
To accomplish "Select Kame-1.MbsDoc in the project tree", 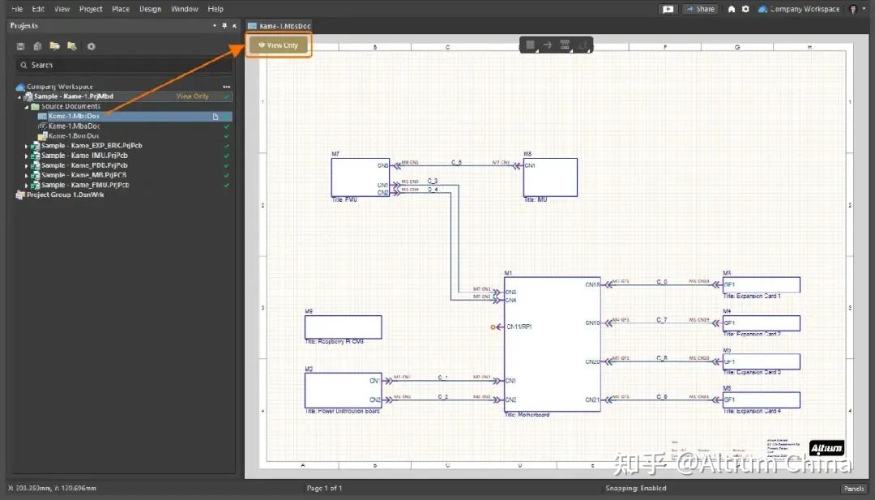I will [x=74, y=116].
